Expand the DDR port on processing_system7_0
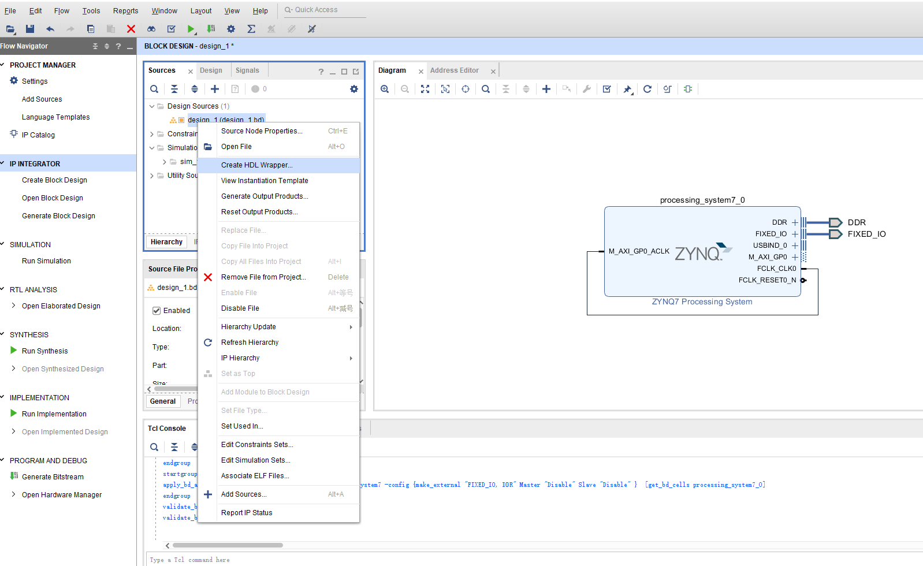923x566 pixels. [795, 222]
